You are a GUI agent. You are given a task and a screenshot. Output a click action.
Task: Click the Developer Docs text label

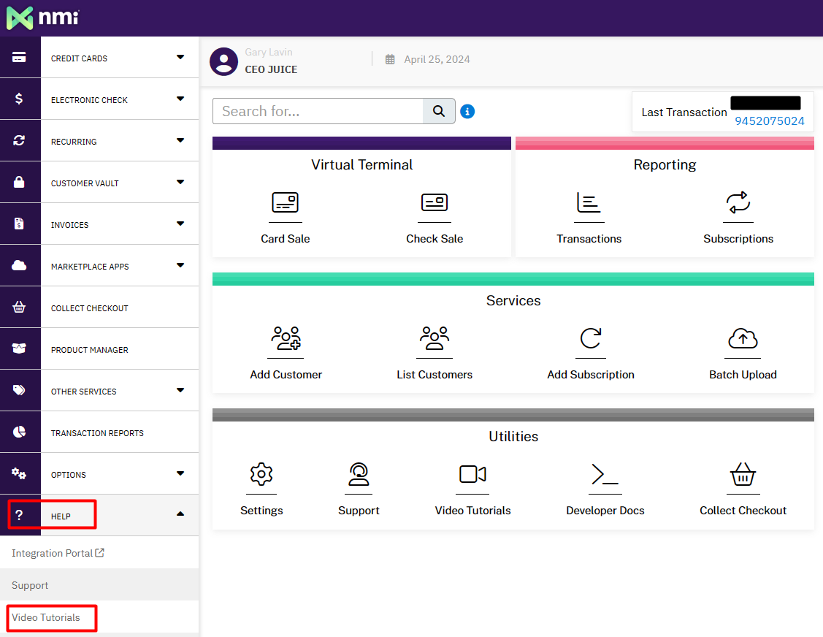coord(605,511)
